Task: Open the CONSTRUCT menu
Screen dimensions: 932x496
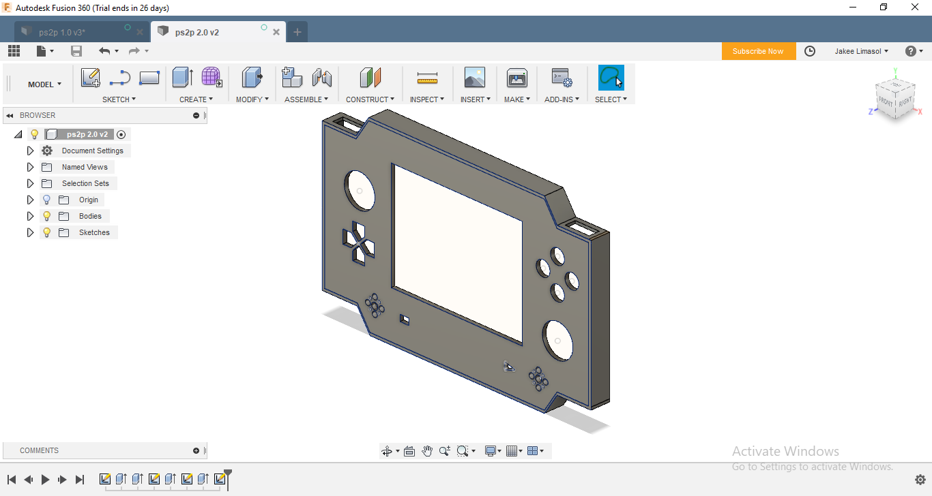Action: tap(370, 99)
